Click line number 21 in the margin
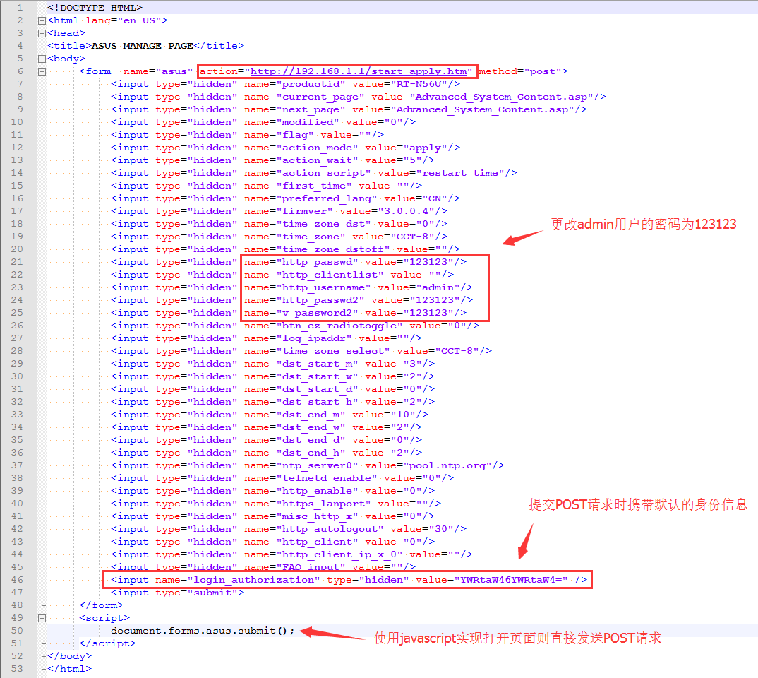This screenshot has height=678, width=758. tap(17, 261)
